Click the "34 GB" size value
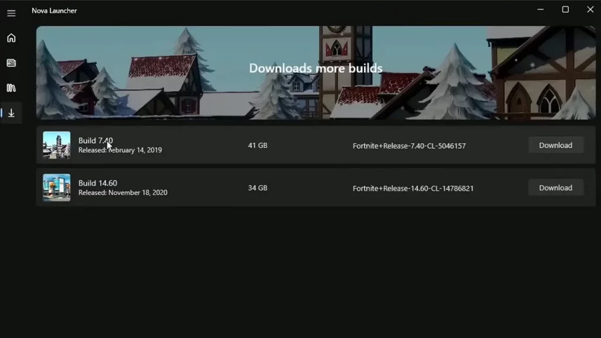Viewport: 601px width, 338px height. pyautogui.click(x=258, y=188)
